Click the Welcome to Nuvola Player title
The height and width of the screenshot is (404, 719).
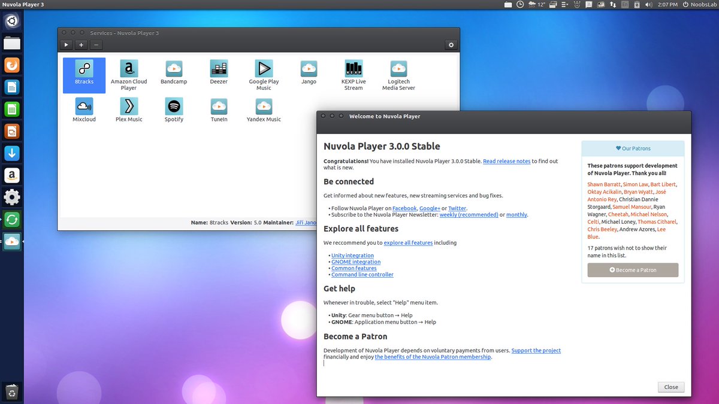coord(385,116)
